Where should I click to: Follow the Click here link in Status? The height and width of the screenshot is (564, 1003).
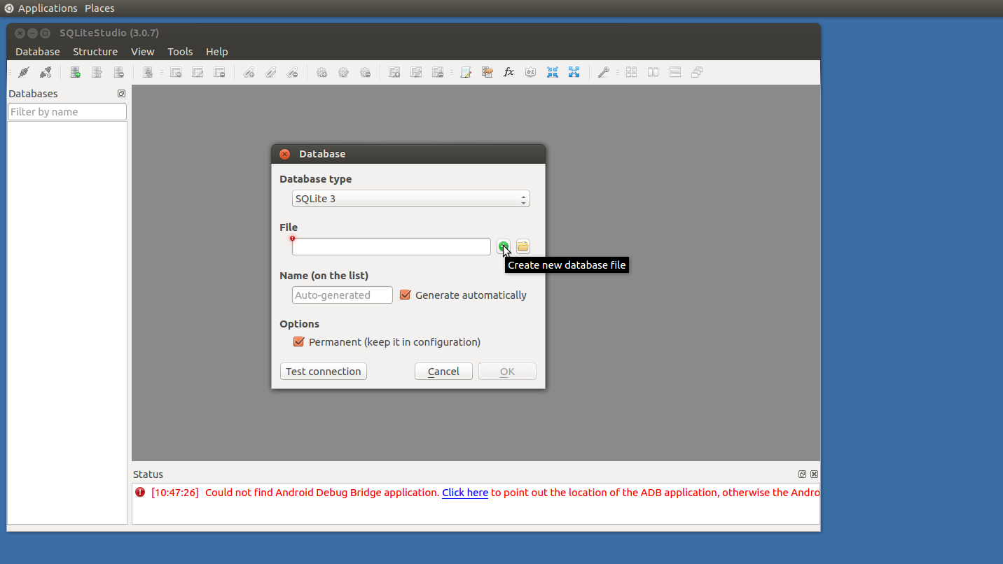(464, 493)
